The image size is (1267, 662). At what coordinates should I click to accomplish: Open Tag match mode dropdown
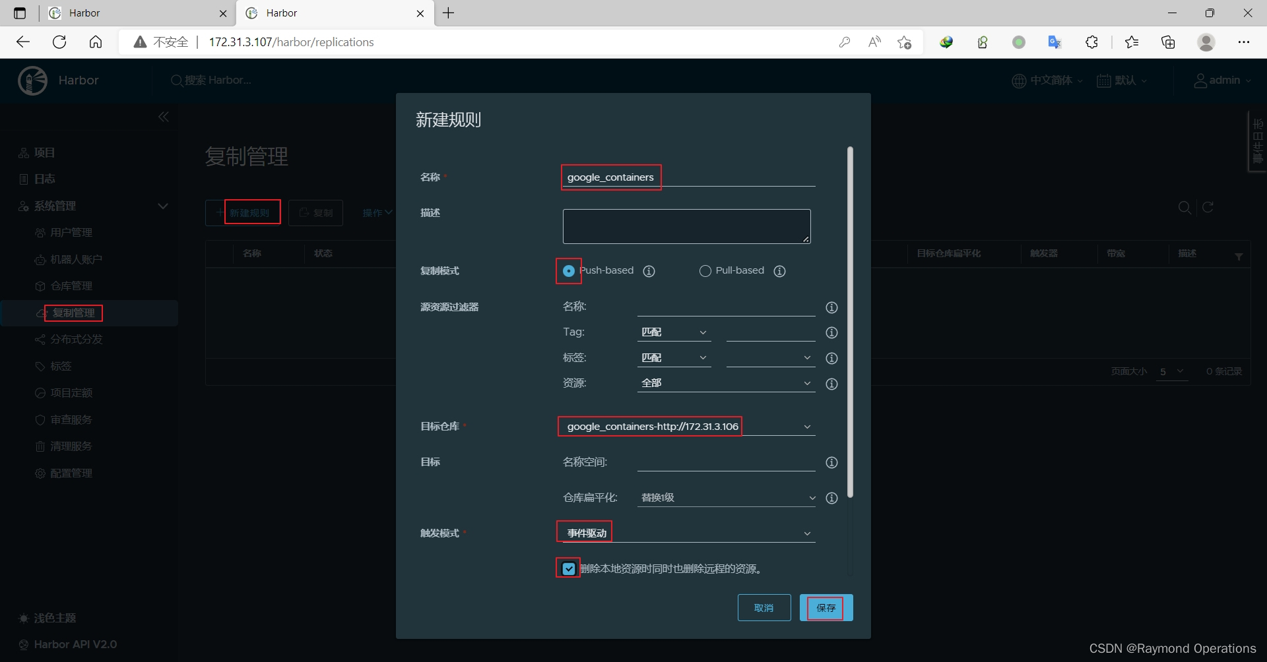tap(674, 332)
